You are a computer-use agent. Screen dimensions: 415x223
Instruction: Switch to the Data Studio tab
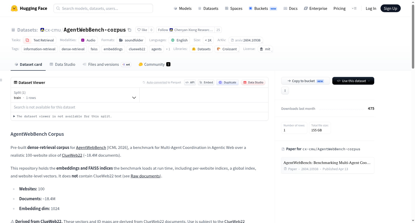62,64
